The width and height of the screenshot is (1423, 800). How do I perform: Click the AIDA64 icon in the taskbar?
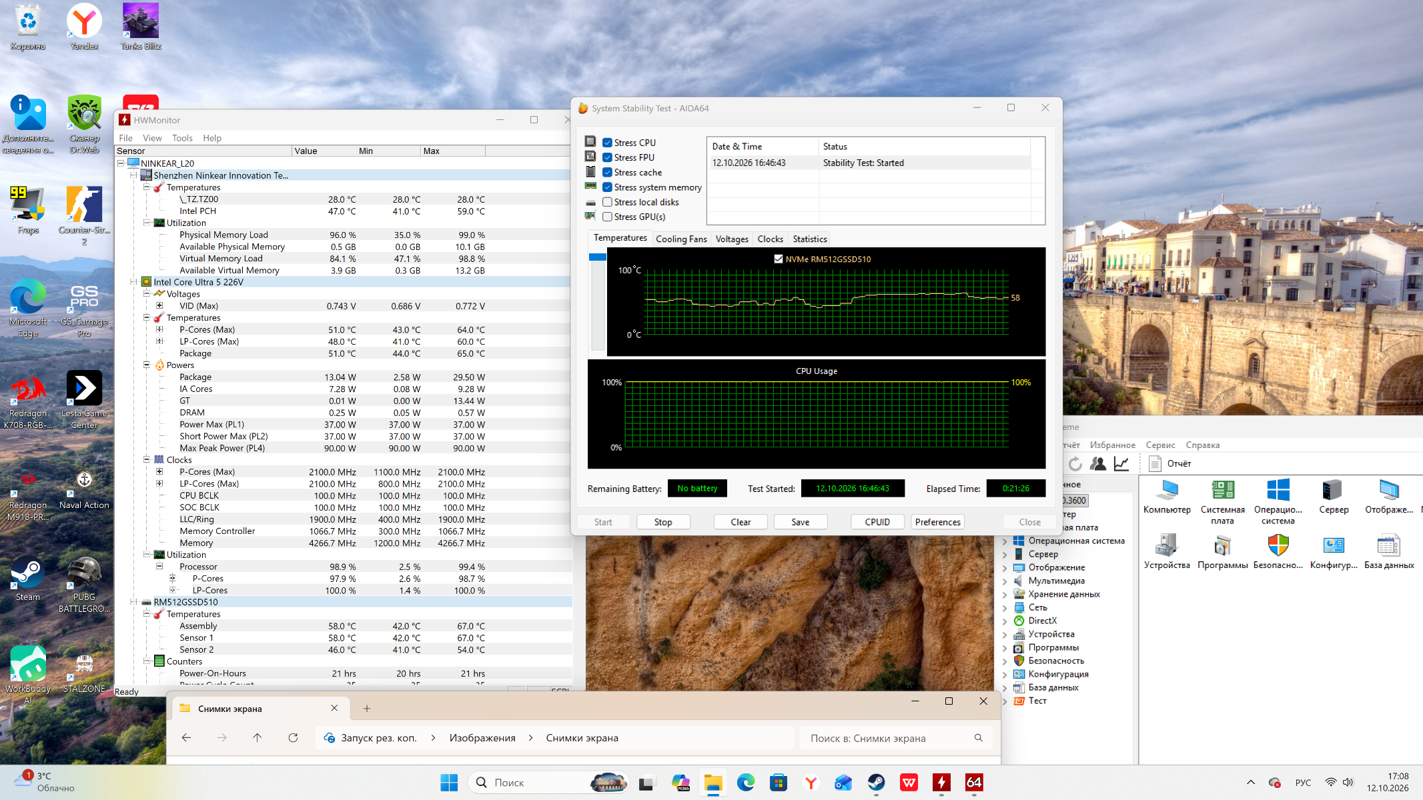pyautogui.click(x=973, y=783)
